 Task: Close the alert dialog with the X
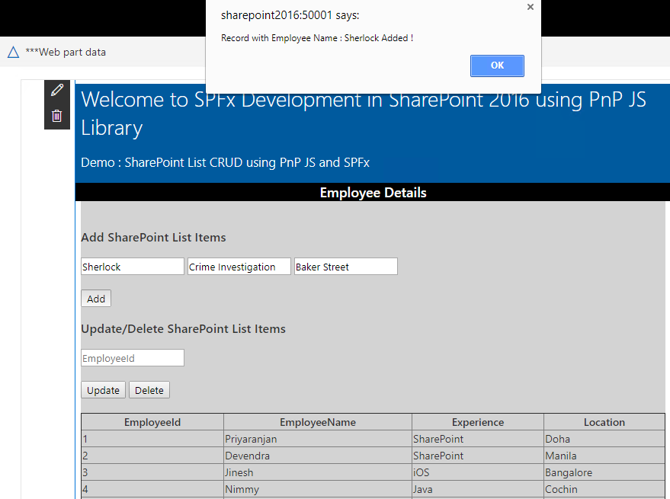click(x=531, y=7)
